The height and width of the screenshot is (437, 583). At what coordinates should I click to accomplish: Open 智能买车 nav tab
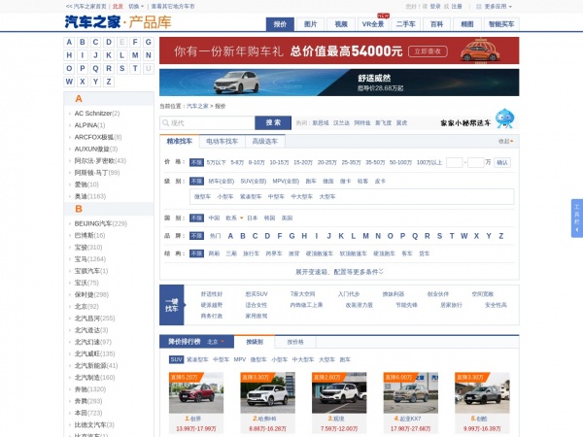pos(501,24)
